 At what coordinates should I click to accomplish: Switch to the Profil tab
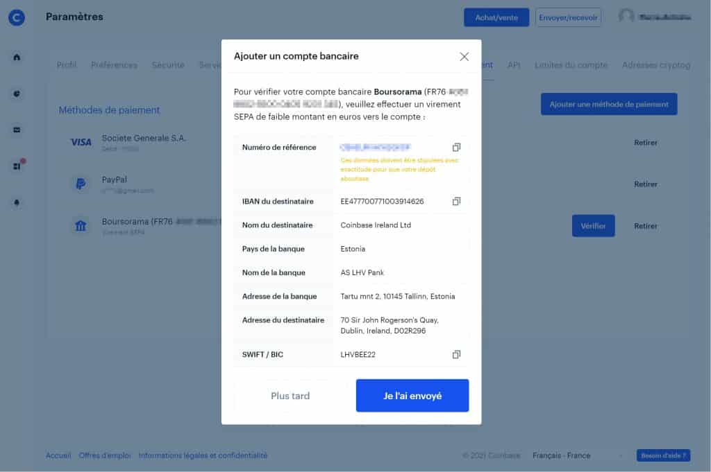(67, 64)
